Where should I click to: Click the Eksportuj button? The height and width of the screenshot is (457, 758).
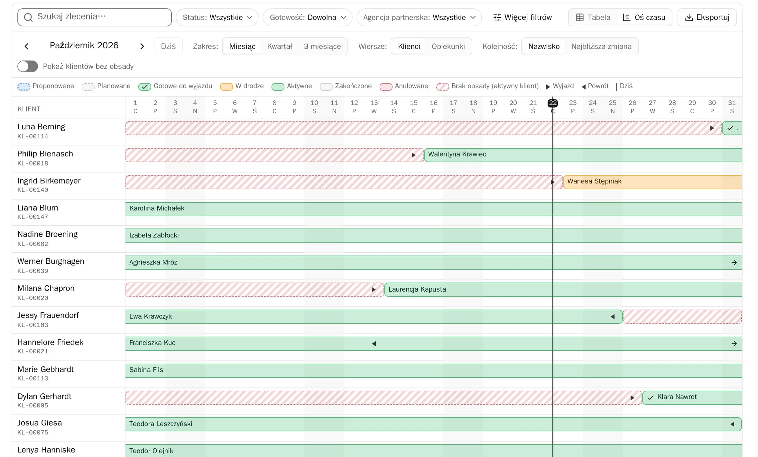coord(707,17)
